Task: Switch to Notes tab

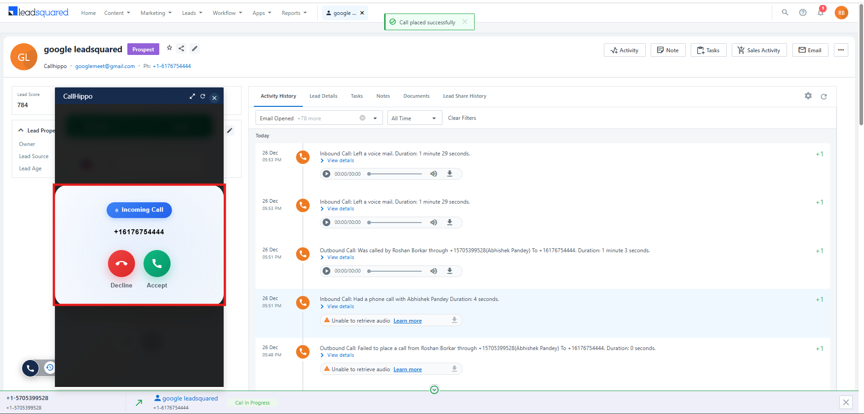Action: [x=383, y=96]
